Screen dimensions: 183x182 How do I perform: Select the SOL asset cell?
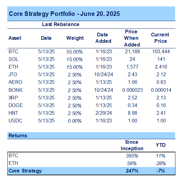pos(14,59)
